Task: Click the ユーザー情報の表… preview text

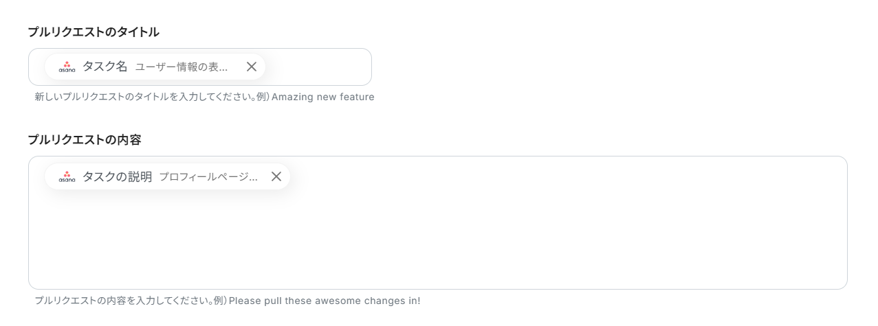Action: click(x=182, y=67)
